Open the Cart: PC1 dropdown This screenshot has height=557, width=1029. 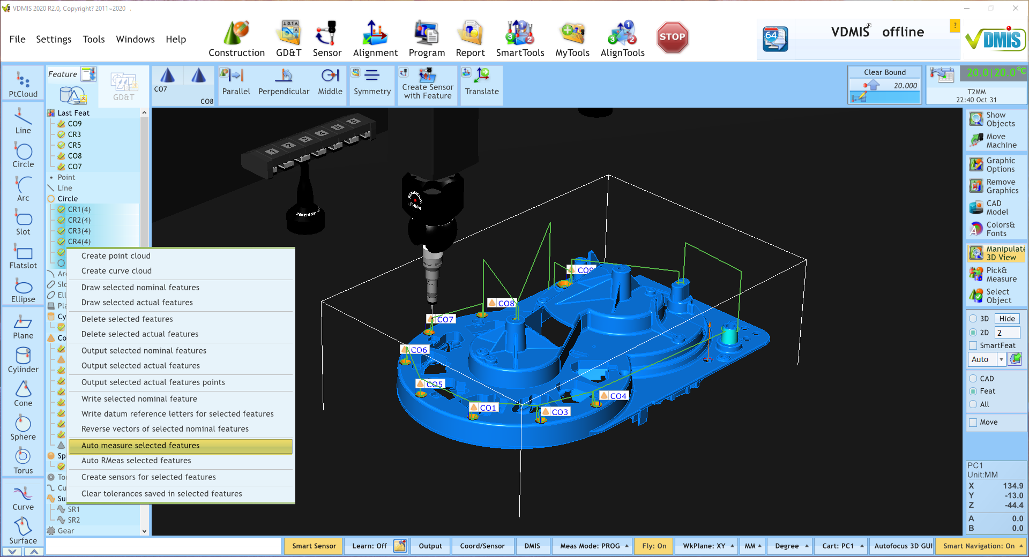pyautogui.click(x=841, y=546)
